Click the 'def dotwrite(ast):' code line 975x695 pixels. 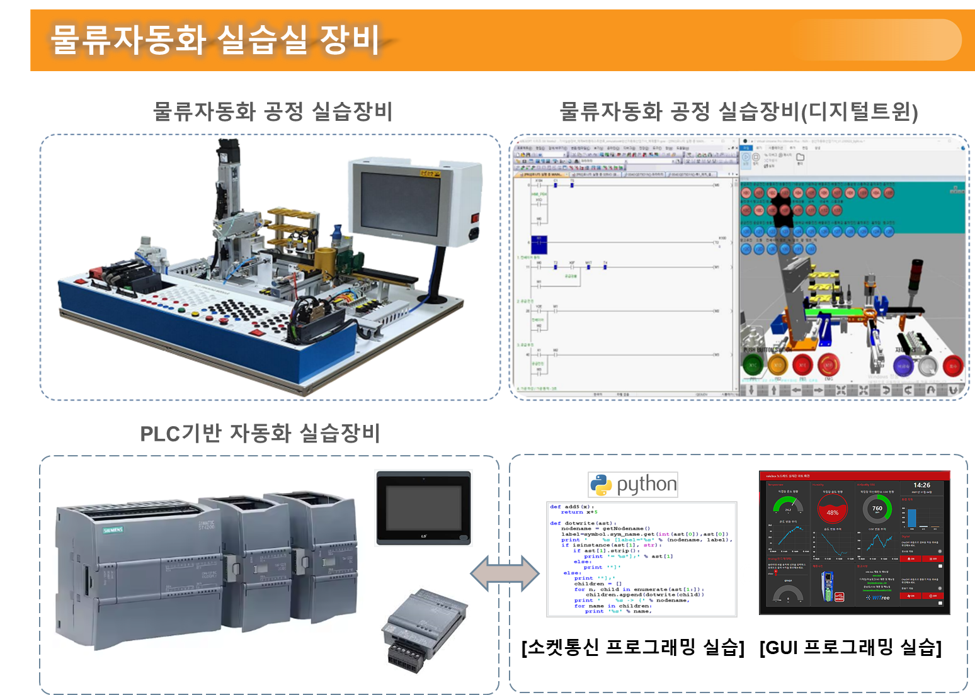583,523
